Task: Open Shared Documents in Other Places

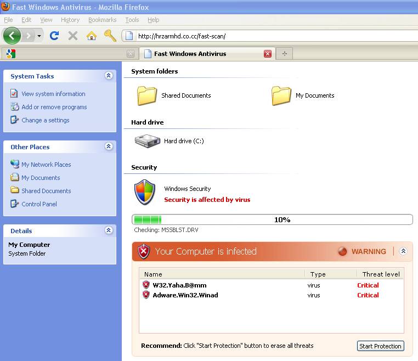Action: point(46,191)
